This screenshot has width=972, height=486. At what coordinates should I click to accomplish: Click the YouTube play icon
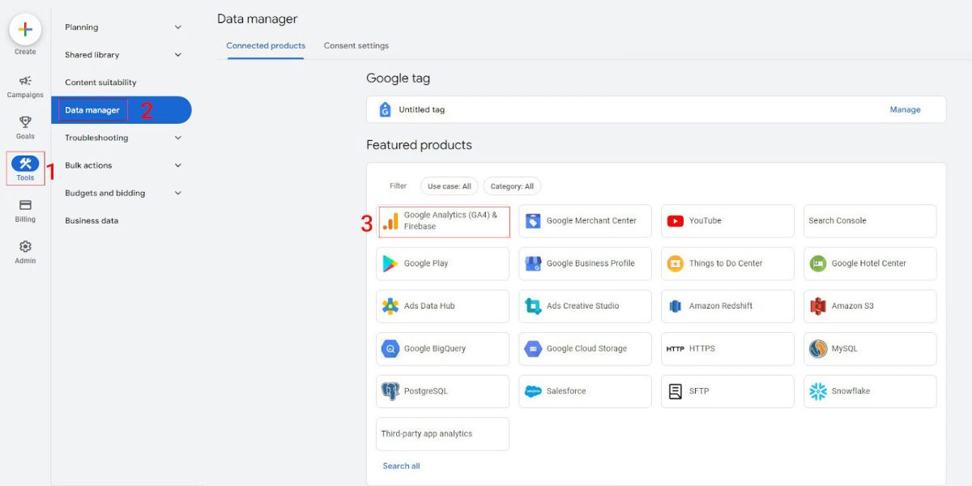coord(676,220)
